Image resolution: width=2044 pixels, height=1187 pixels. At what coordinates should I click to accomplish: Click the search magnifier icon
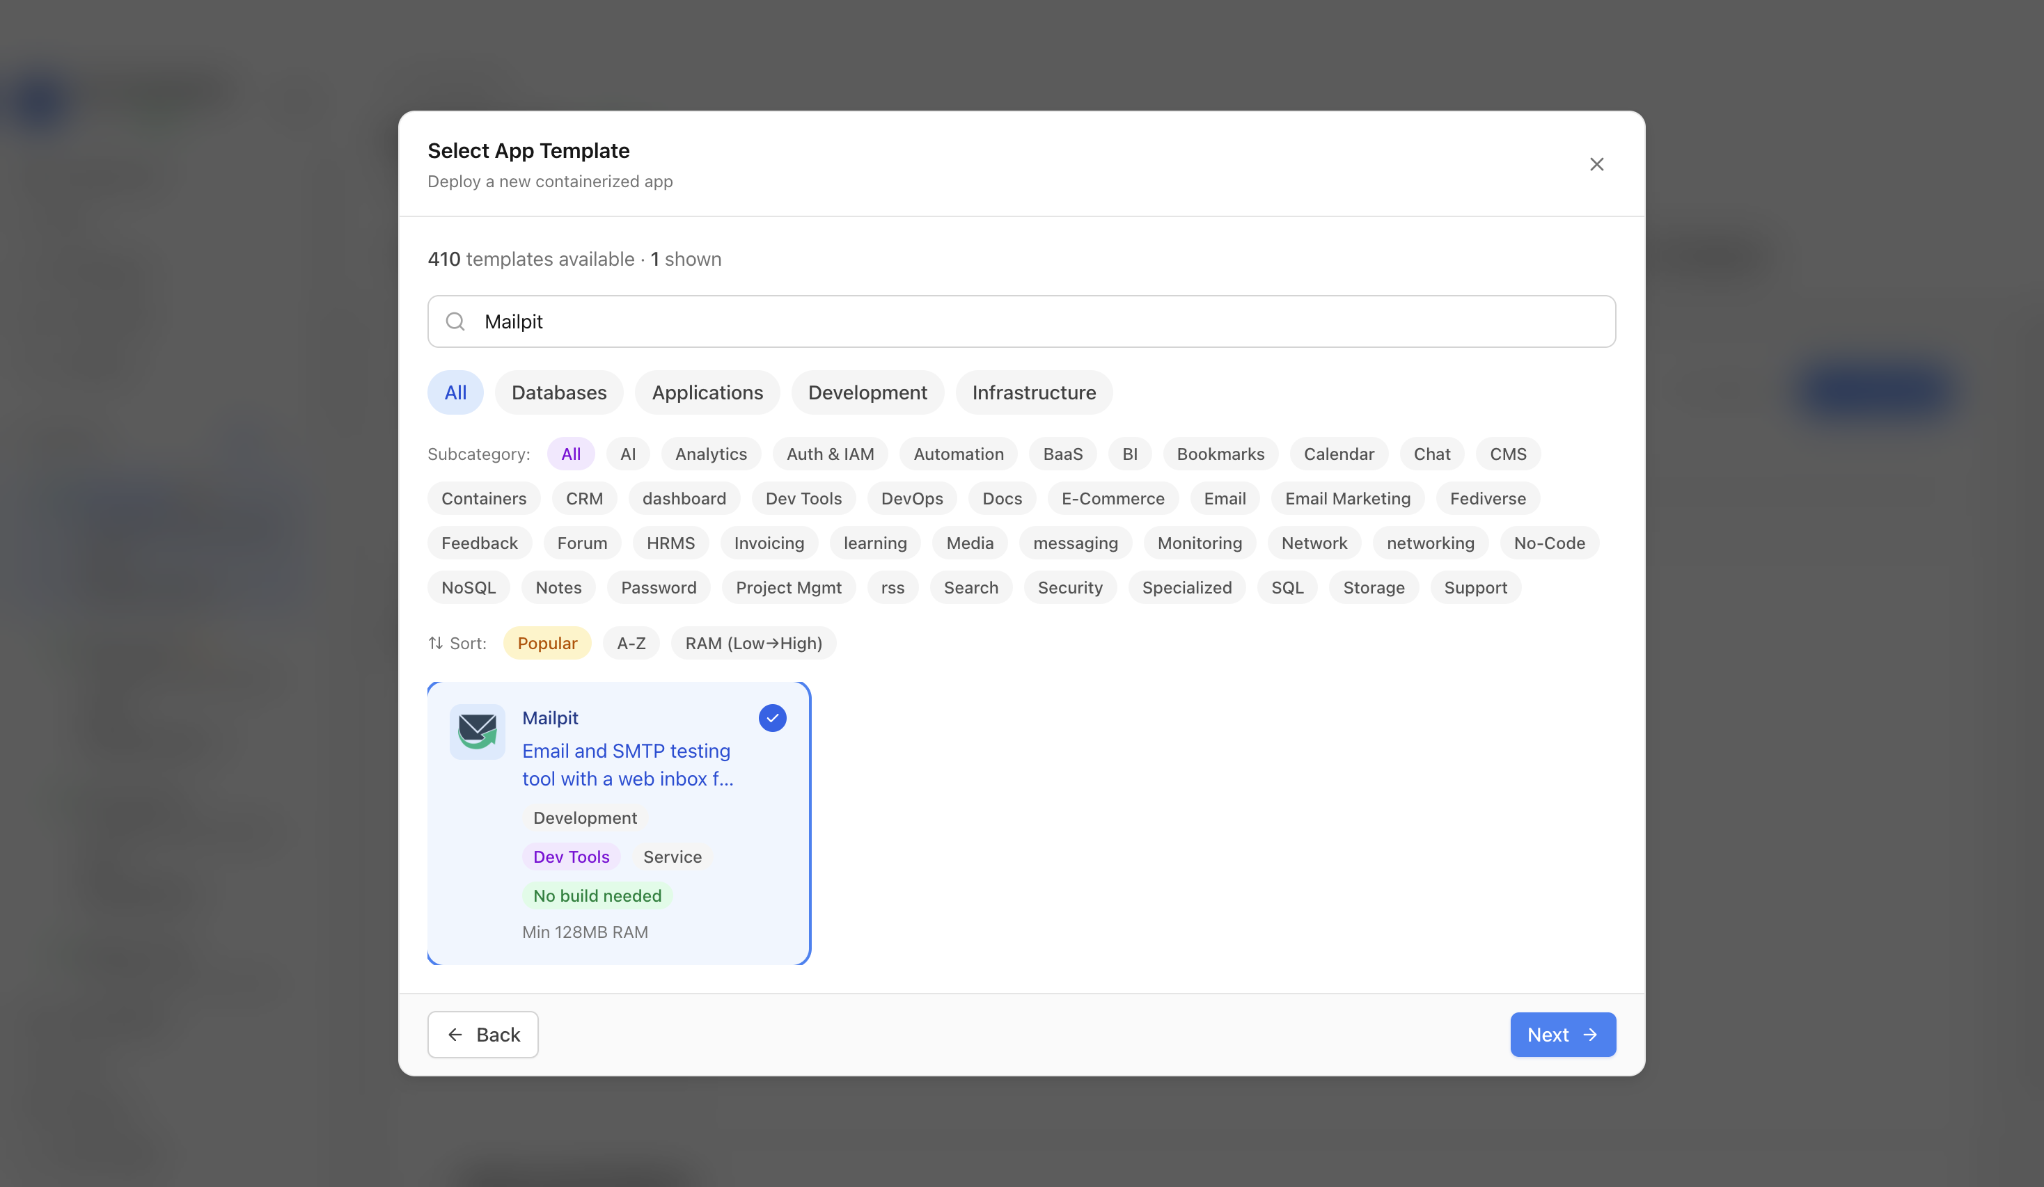click(x=456, y=322)
